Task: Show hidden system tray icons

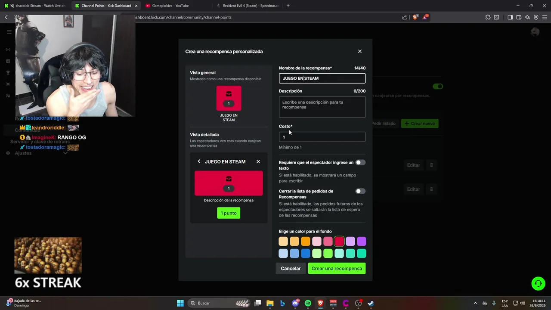Action: [475, 303]
